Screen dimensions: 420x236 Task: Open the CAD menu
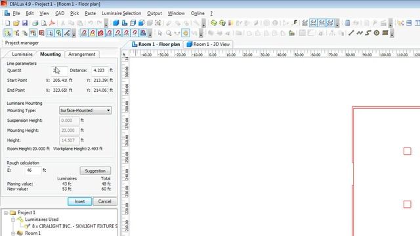[x=60, y=13]
